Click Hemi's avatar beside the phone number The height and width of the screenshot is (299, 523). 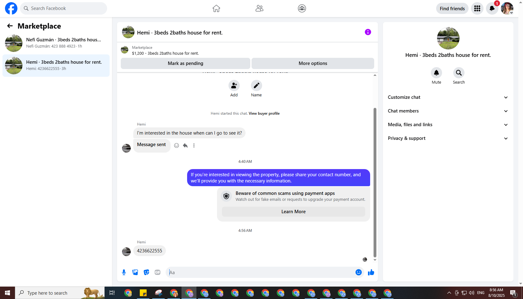coord(126,251)
